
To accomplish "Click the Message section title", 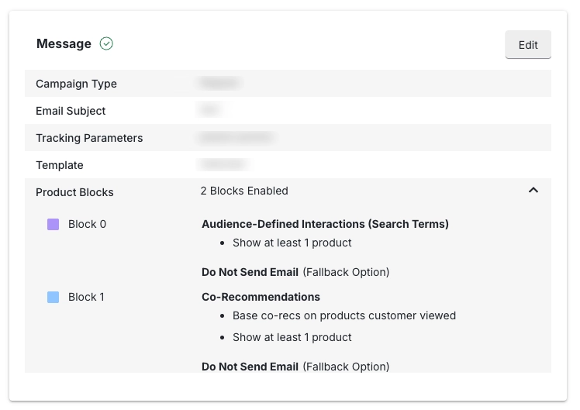I will (64, 44).
